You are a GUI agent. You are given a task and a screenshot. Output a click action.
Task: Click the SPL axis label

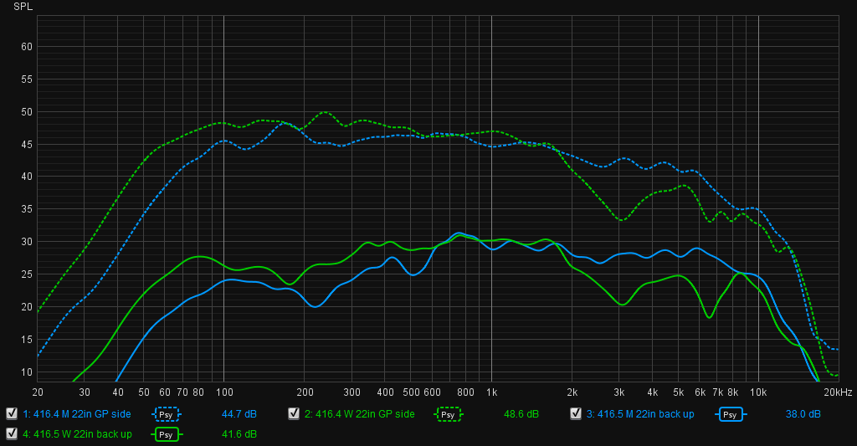click(x=23, y=7)
